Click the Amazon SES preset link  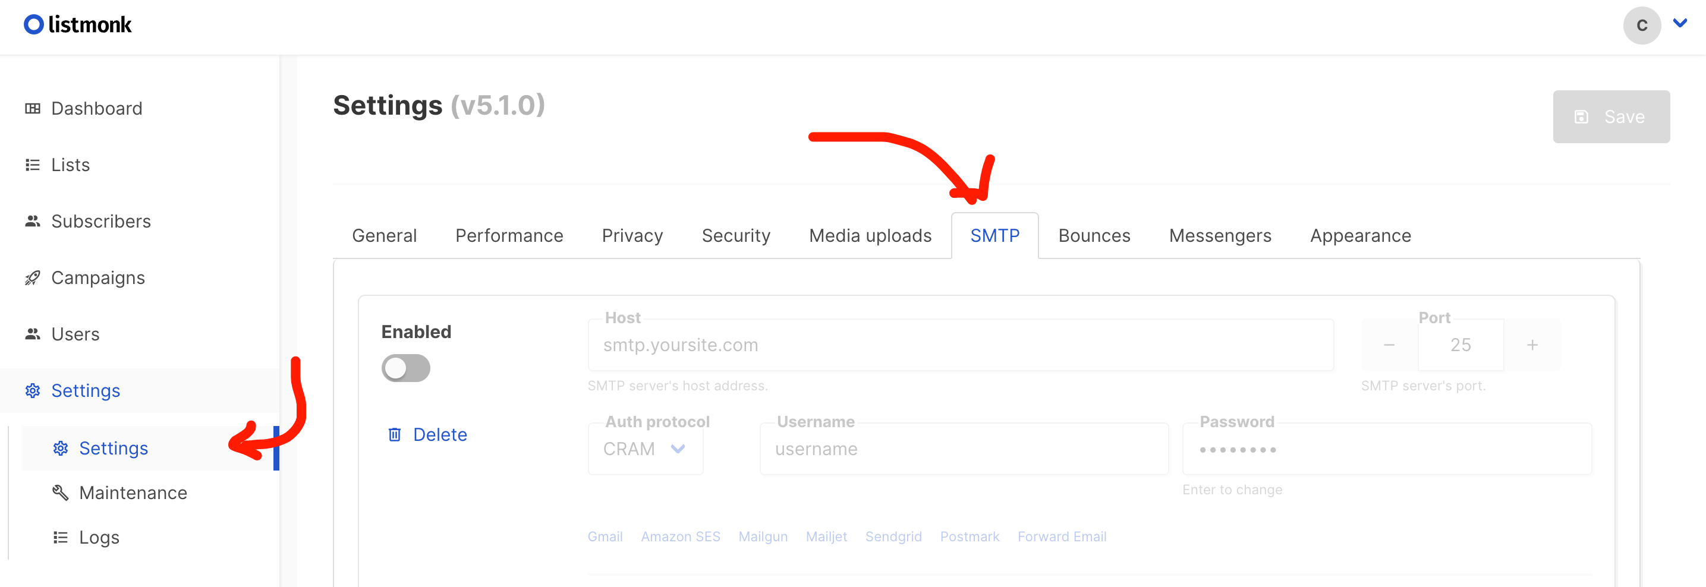coord(680,536)
